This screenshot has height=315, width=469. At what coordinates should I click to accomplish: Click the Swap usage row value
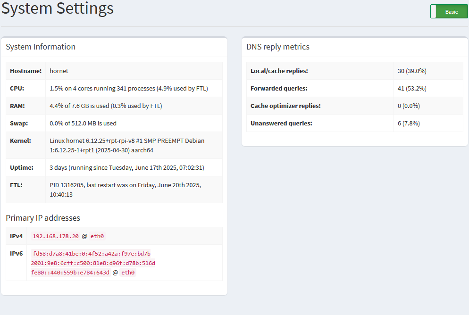click(x=83, y=123)
